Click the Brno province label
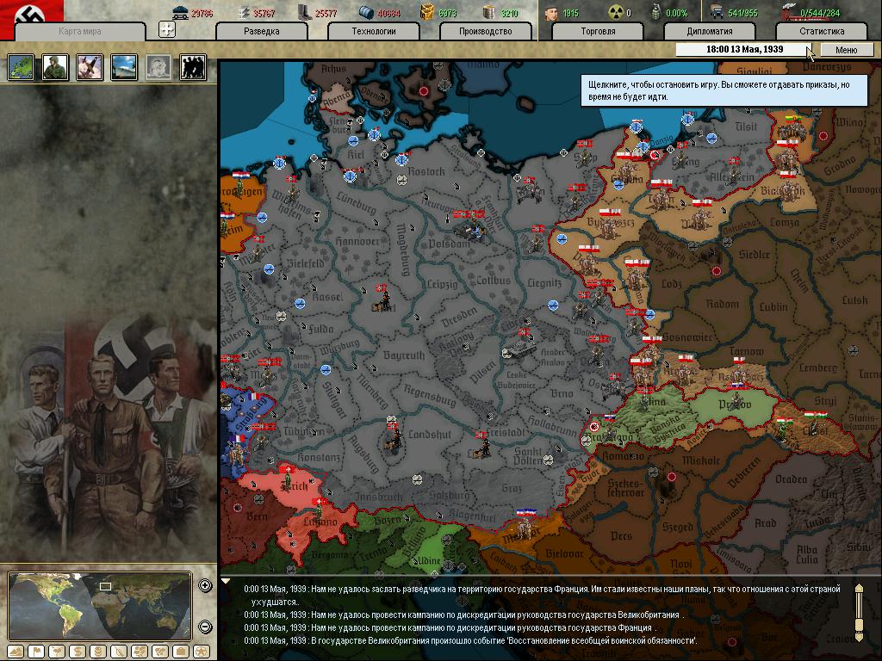Image resolution: width=882 pixels, height=661 pixels. pyautogui.click(x=562, y=393)
